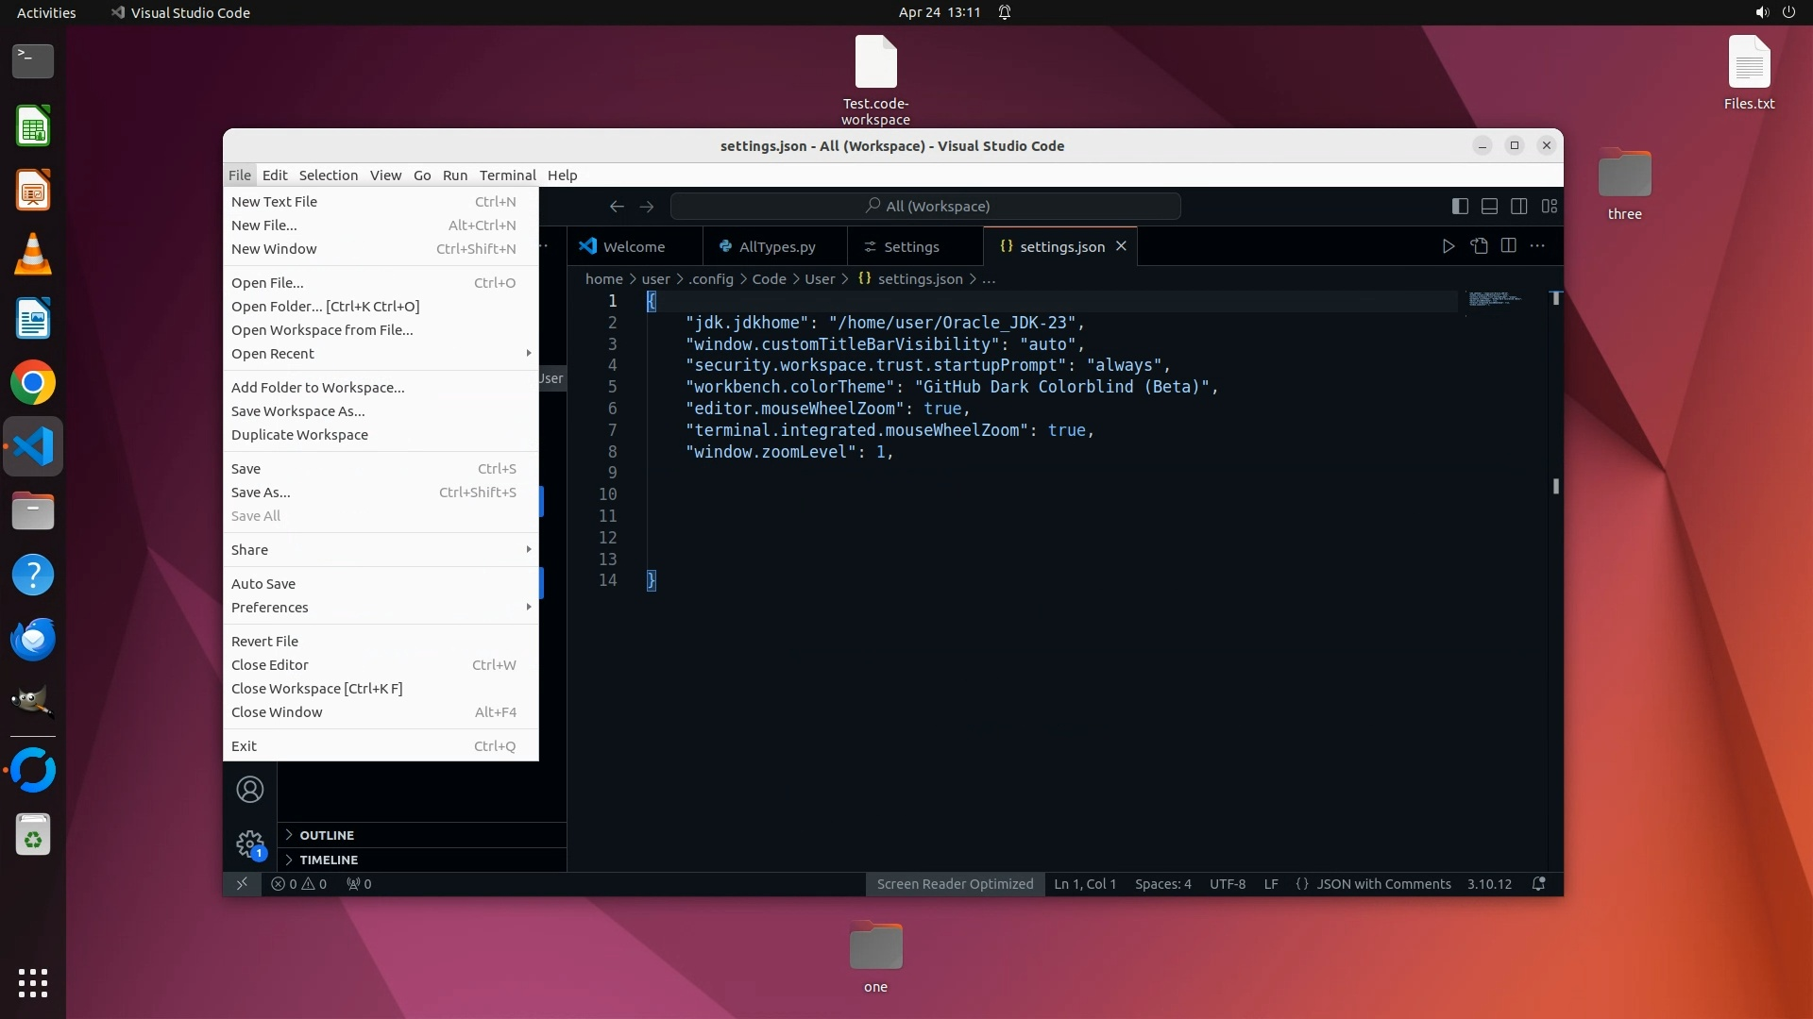Click the notifications bell in the status bar
Image resolution: width=1813 pixels, height=1019 pixels.
click(x=1538, y=884)
